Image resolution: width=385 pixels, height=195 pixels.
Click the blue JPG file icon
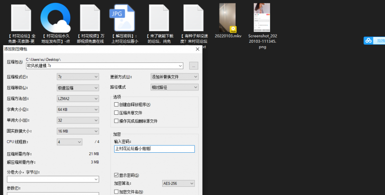click(x=122, y=18)
